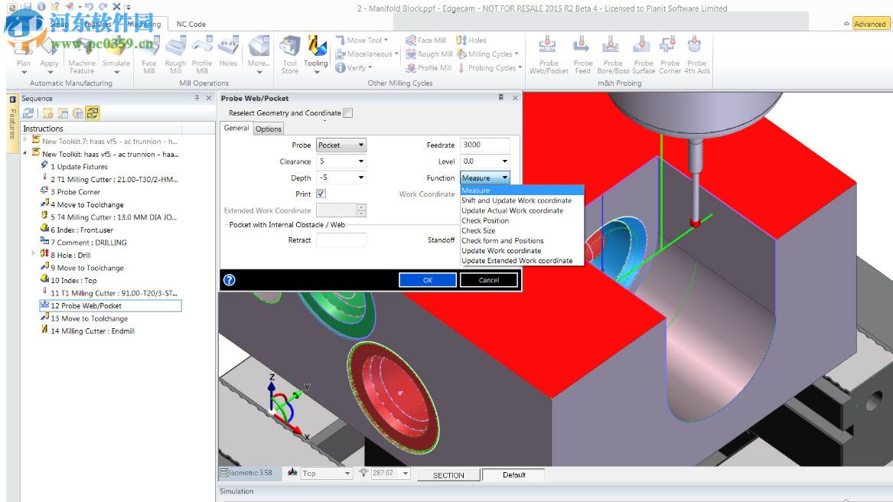Click the Feedrate input field
893x502 pixels.
484,145
